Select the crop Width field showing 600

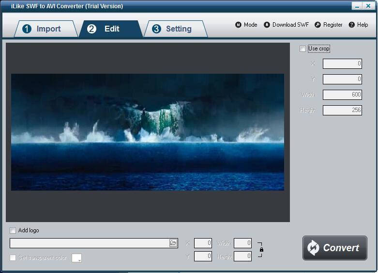342,95
